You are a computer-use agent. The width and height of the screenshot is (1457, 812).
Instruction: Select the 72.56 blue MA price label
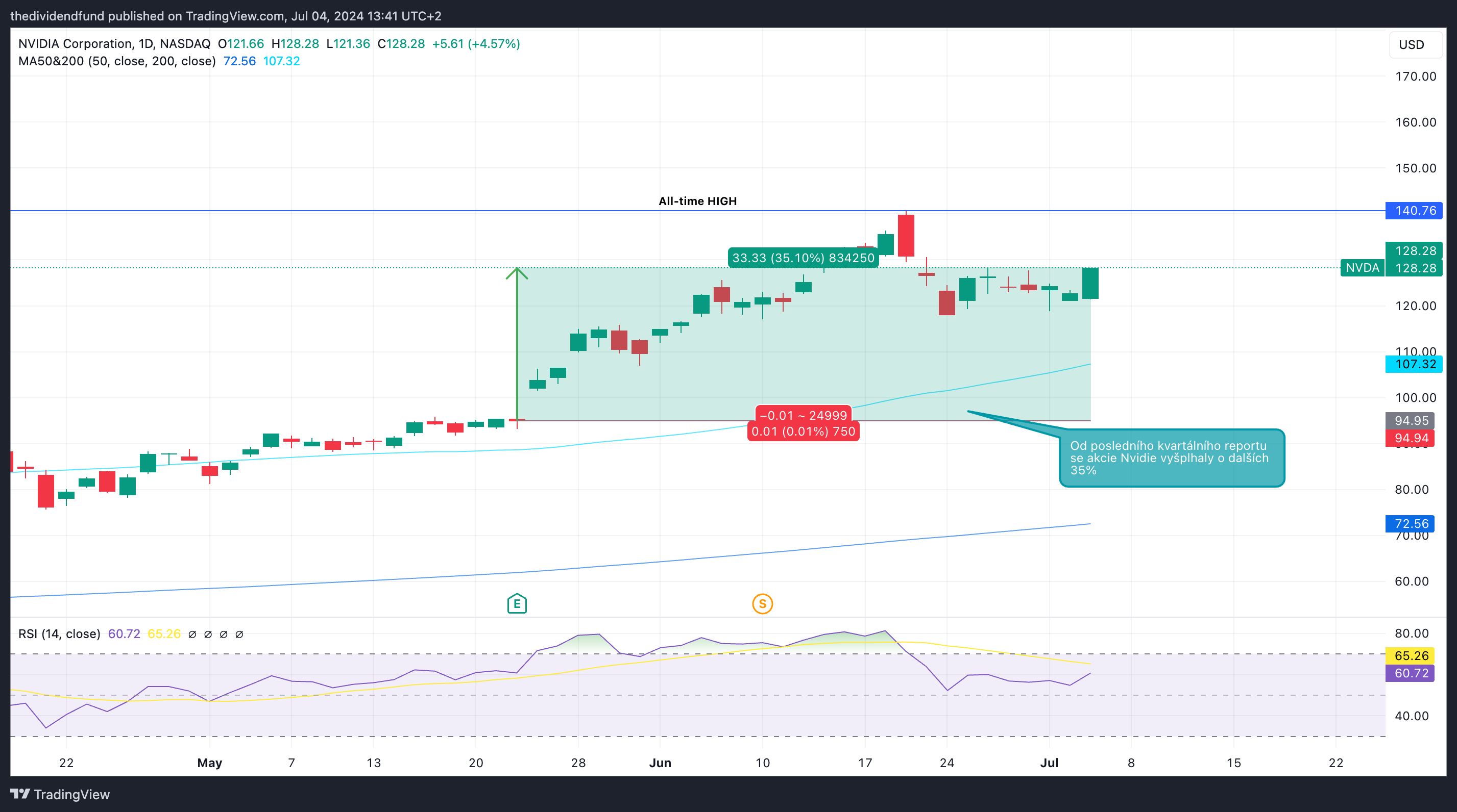(x=1411, y=524)
